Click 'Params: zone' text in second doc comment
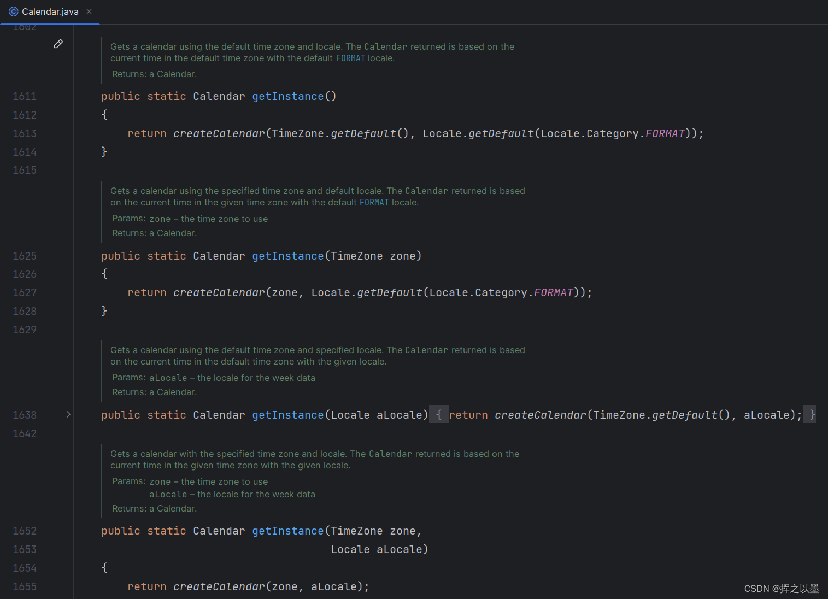The width and height of the screenshot is (828, 599). coord(141,219)
